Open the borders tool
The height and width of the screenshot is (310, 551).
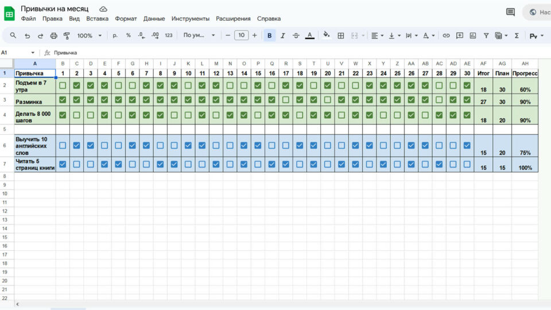click(x=340, y=36)
